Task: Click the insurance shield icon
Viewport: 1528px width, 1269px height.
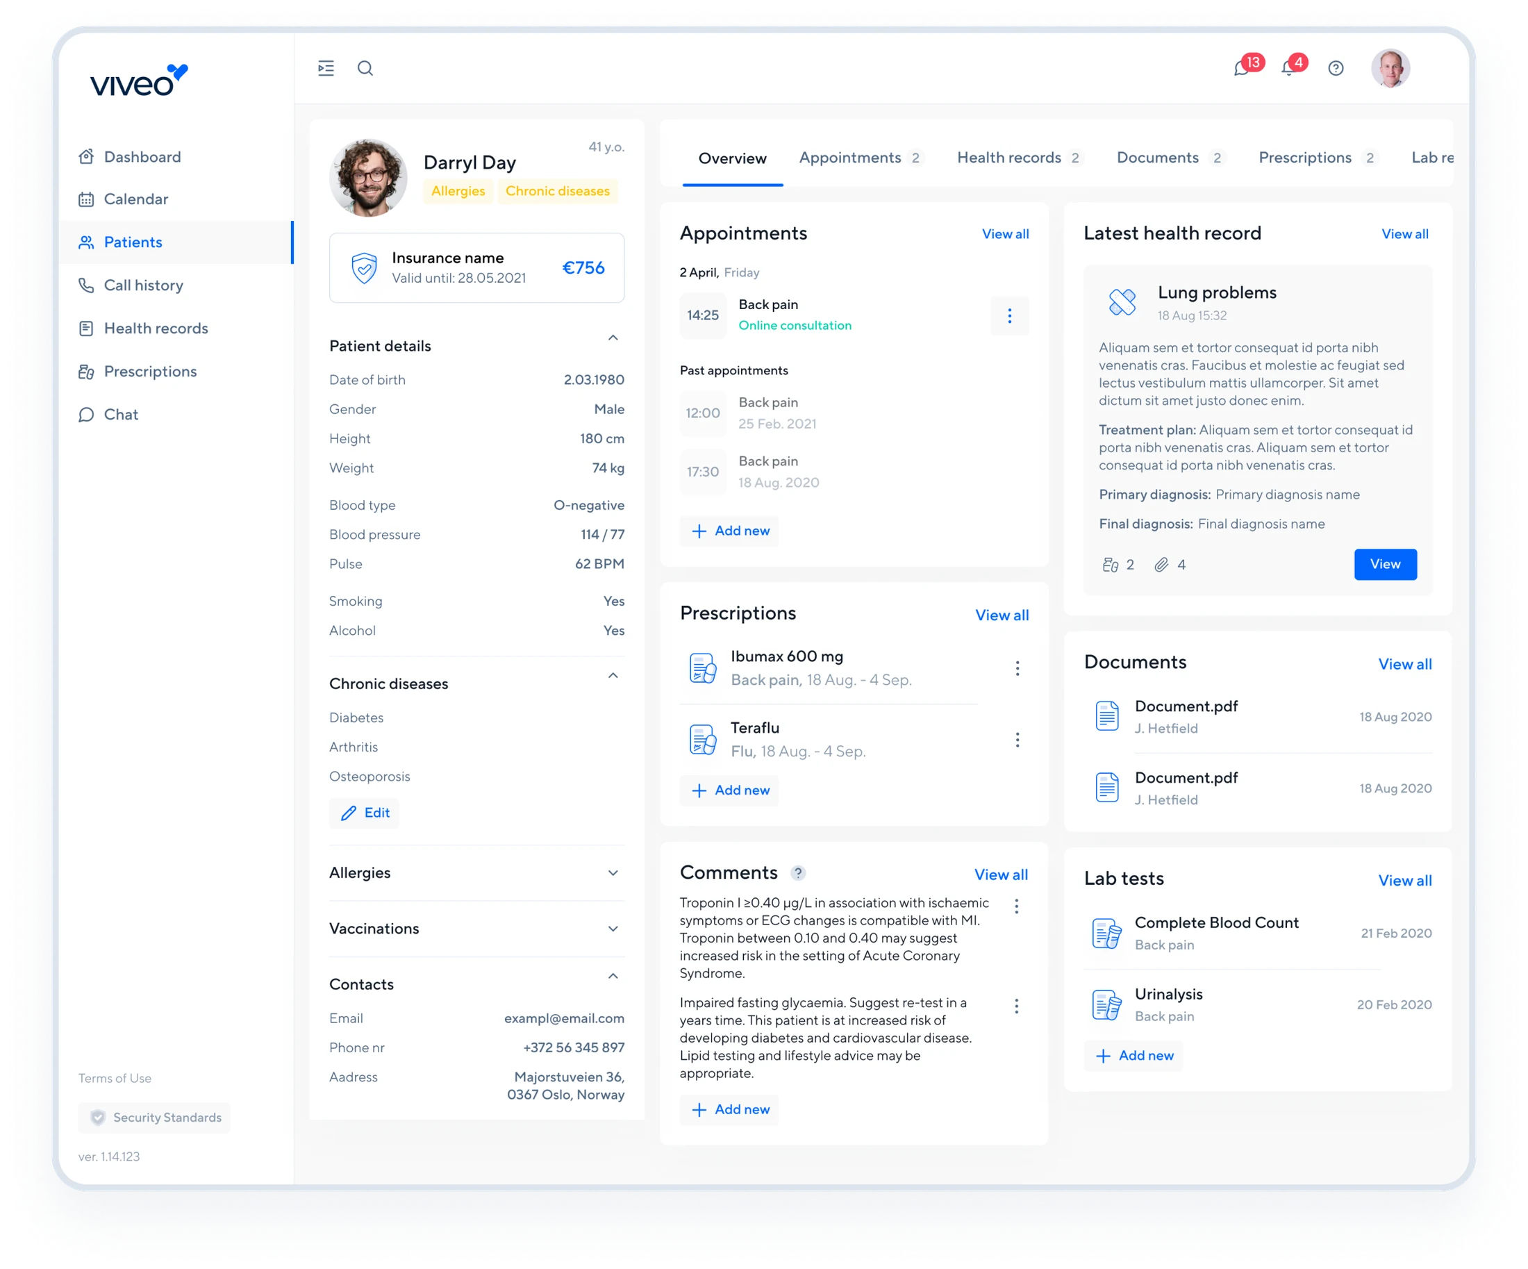Action: tap(364, 268)
